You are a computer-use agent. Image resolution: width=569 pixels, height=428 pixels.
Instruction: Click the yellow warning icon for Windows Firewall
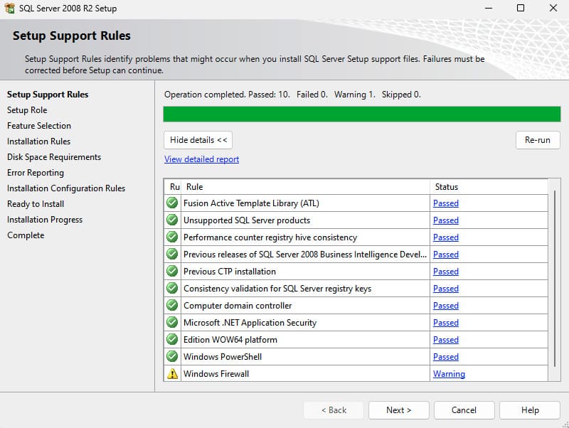[172, 374]
